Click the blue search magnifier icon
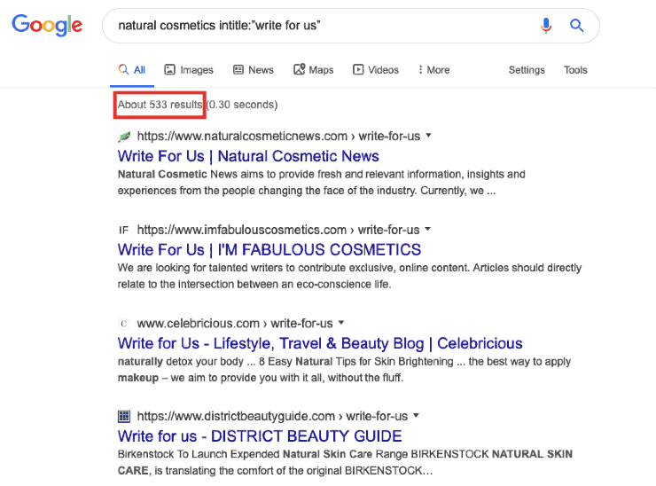This screenshot has width=656, height=486. tap(576, 26)
